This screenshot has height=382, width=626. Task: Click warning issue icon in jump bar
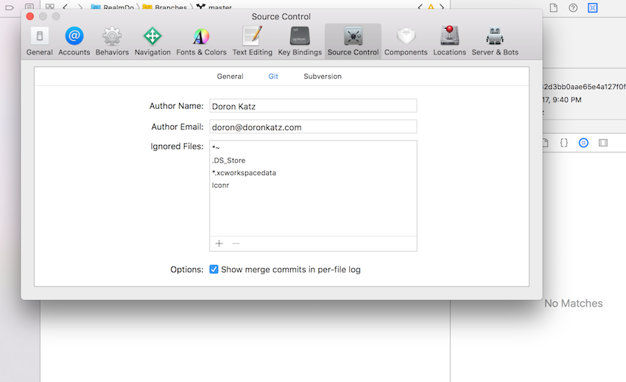tap(431, 7)
